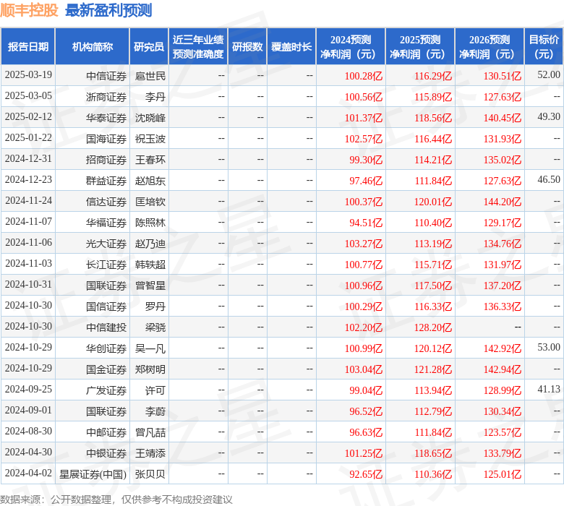Click researcher 赵乃迪
The height and width of the screenshot is (506, 564).
(x=150, y=244)
